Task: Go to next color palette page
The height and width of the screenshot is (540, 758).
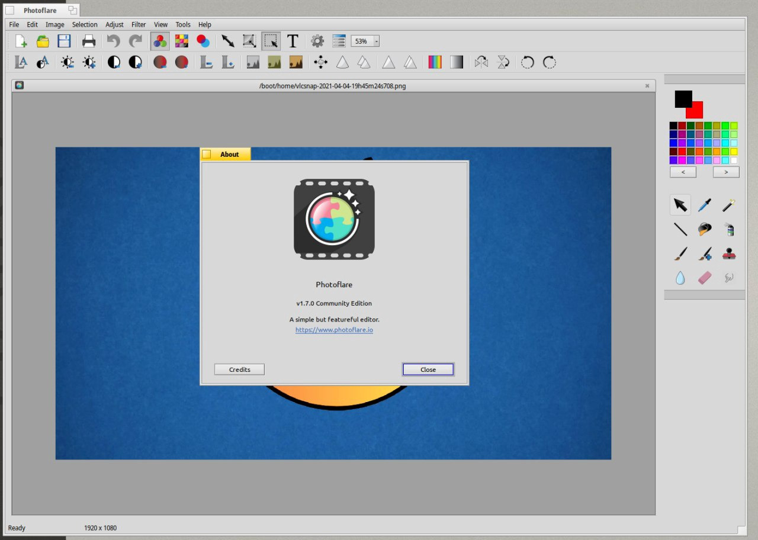Action: pos(725,172)
